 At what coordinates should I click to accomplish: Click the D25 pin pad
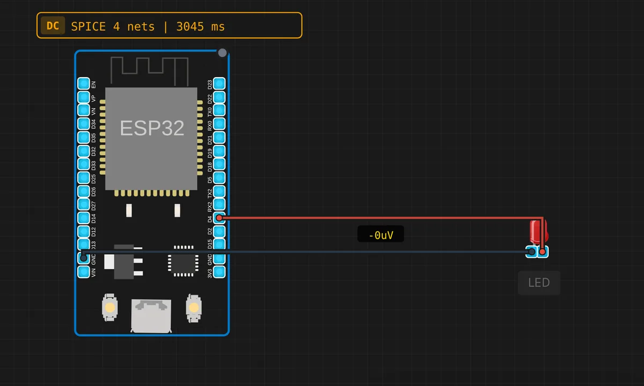(84, 177)
